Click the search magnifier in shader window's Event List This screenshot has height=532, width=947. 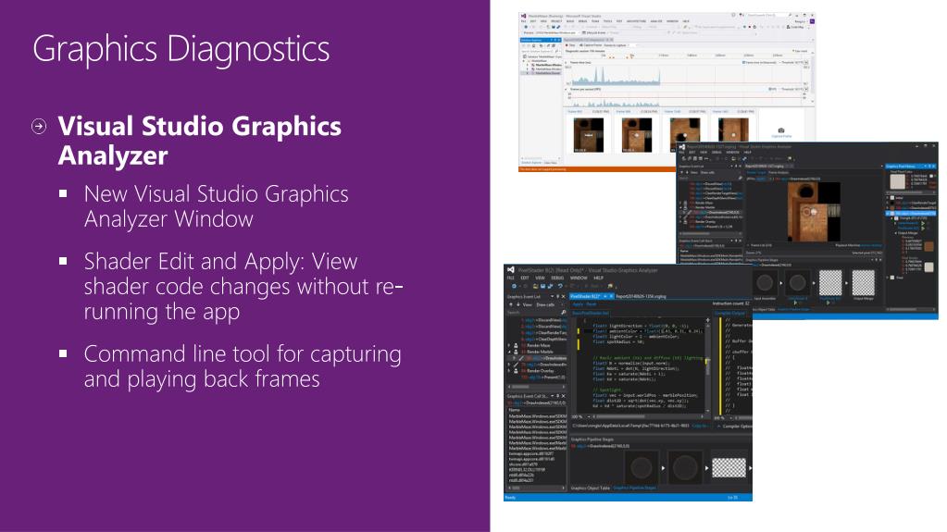click(x=564, y=312)
